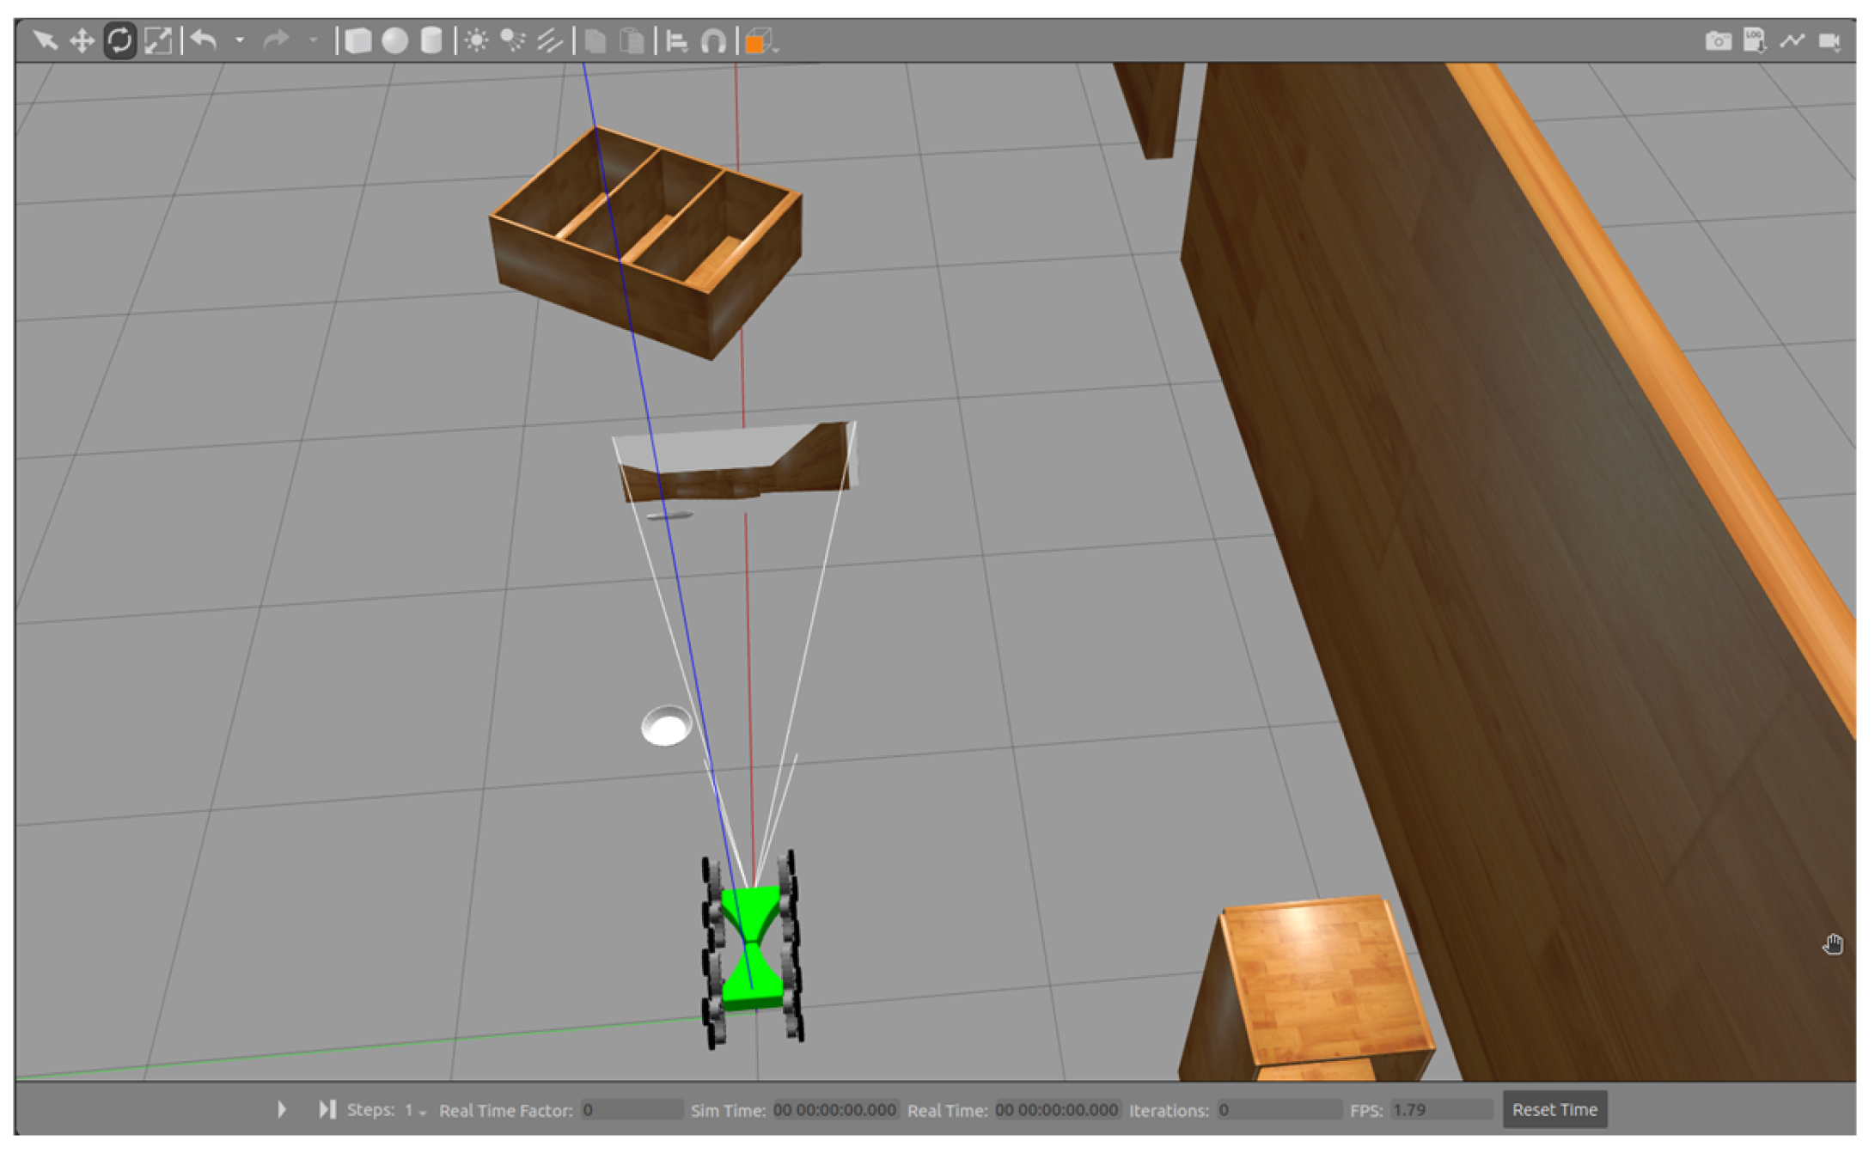
Task: Activate the translate mode tool
Action: coord(82,40)
